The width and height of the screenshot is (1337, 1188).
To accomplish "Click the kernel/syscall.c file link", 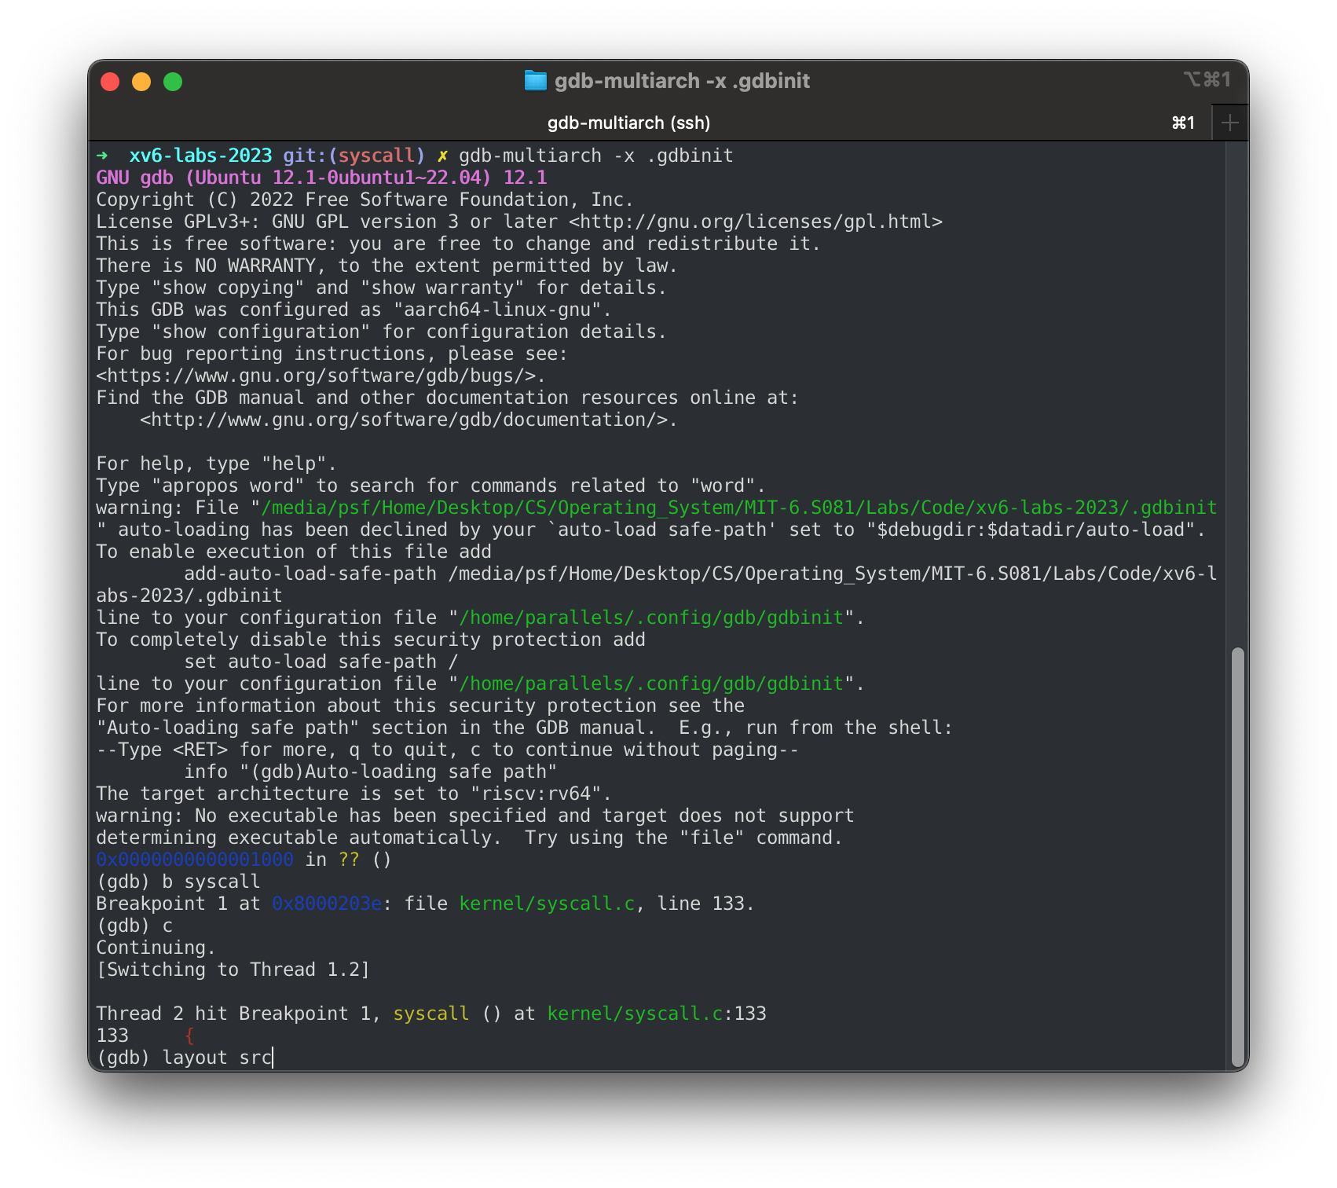I will (548, 903).
